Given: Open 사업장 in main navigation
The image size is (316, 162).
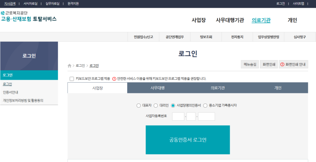Looking at the screenshot, I should (199, 20).
